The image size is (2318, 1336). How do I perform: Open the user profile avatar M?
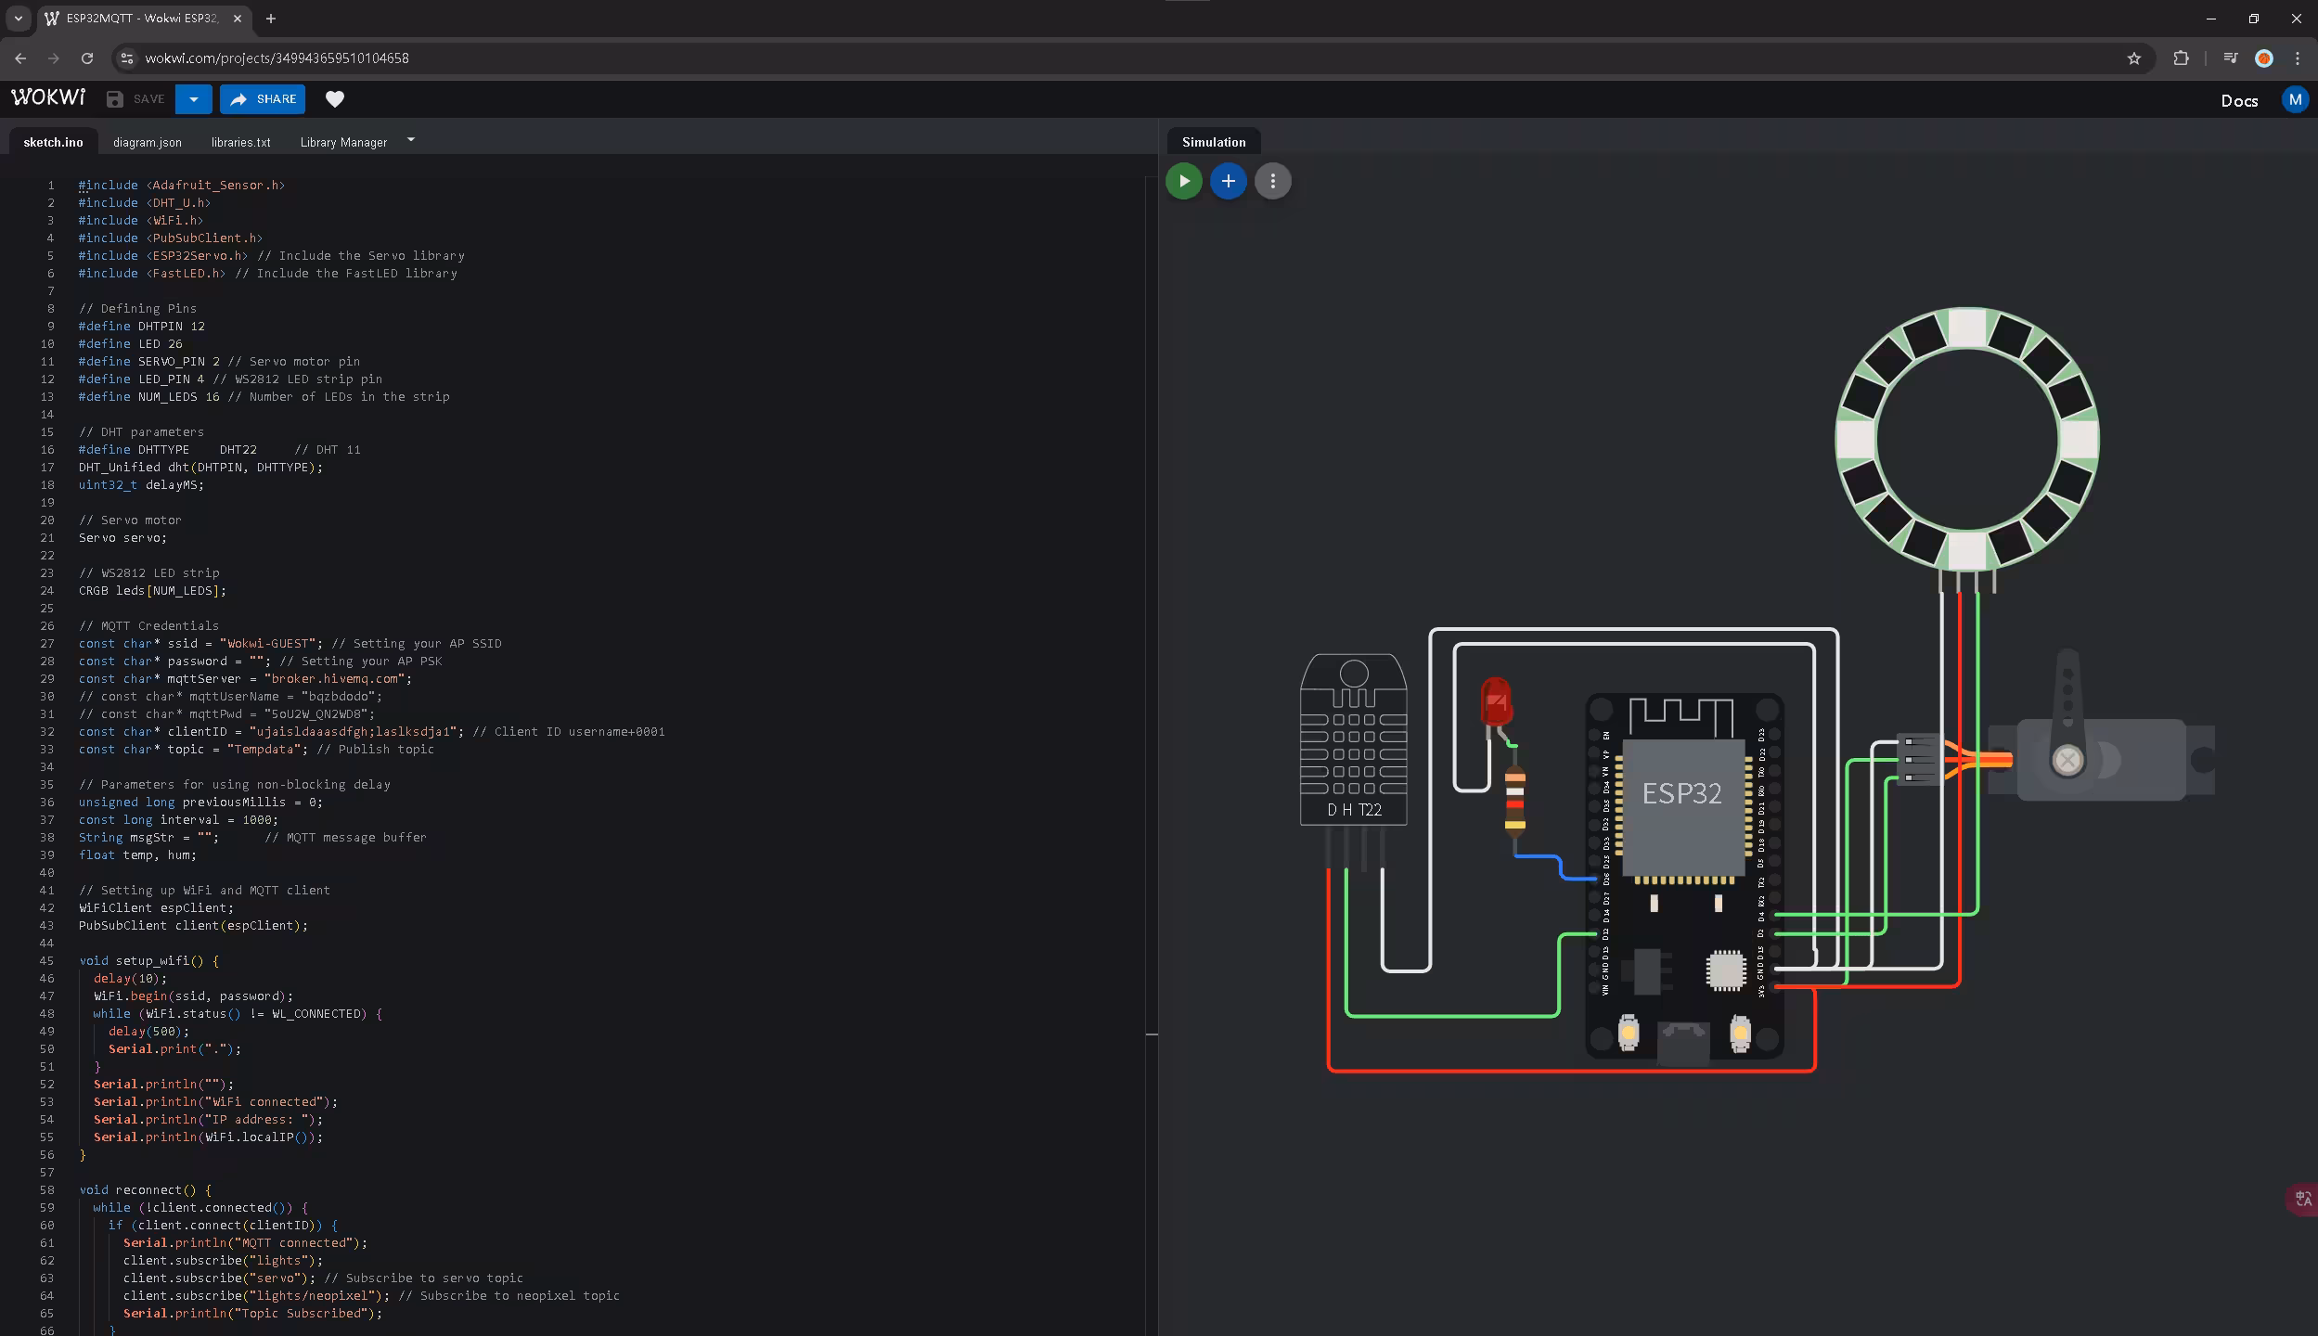coord(2294,100)
